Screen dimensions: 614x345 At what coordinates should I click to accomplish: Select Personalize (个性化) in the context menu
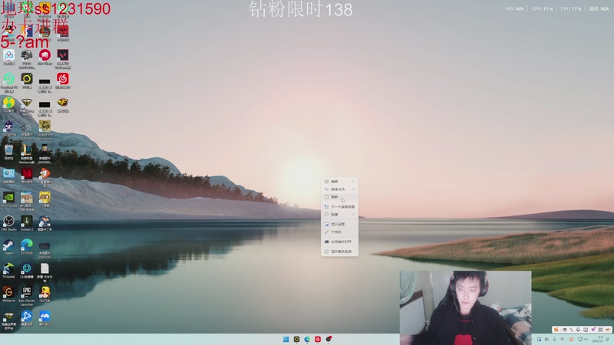(339, 232)
